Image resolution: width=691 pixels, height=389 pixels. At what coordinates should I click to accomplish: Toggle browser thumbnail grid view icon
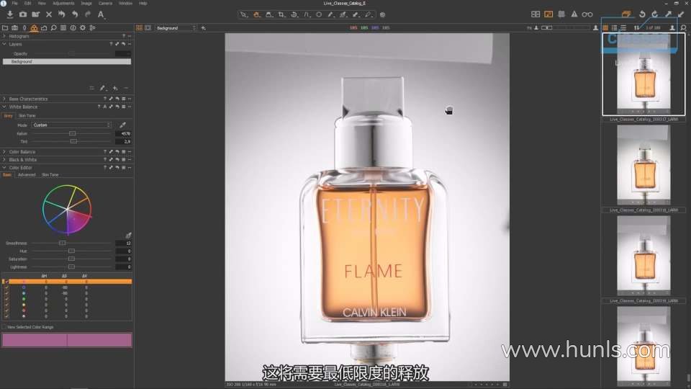[605, 28]
